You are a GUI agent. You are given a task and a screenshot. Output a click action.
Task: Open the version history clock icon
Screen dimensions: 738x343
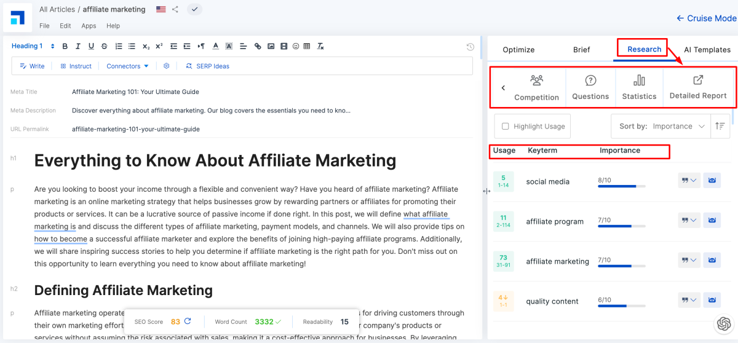click(x=470, y=47)
